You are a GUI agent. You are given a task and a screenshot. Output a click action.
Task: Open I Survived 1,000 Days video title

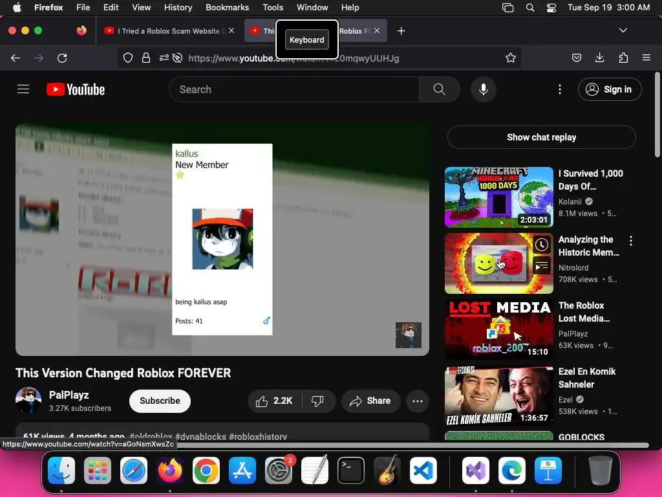tap(591, 180)
